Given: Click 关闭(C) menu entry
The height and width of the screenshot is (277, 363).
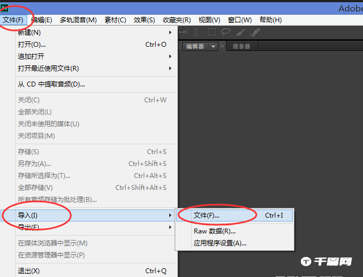Looking at the screenshot, I should [96, 100].
